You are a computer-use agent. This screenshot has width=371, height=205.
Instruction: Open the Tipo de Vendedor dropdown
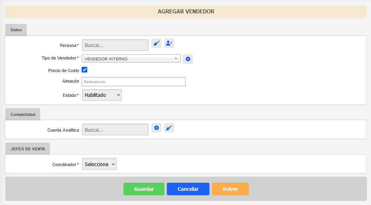coord(131,59)
